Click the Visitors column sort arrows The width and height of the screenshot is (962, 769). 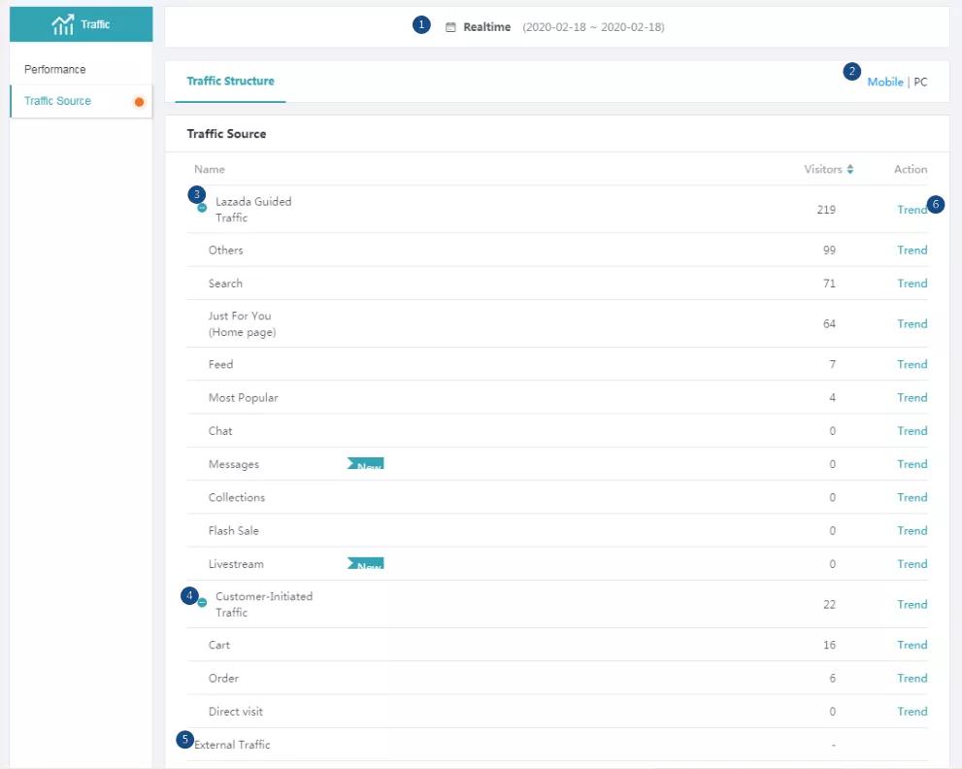point(850,169)
